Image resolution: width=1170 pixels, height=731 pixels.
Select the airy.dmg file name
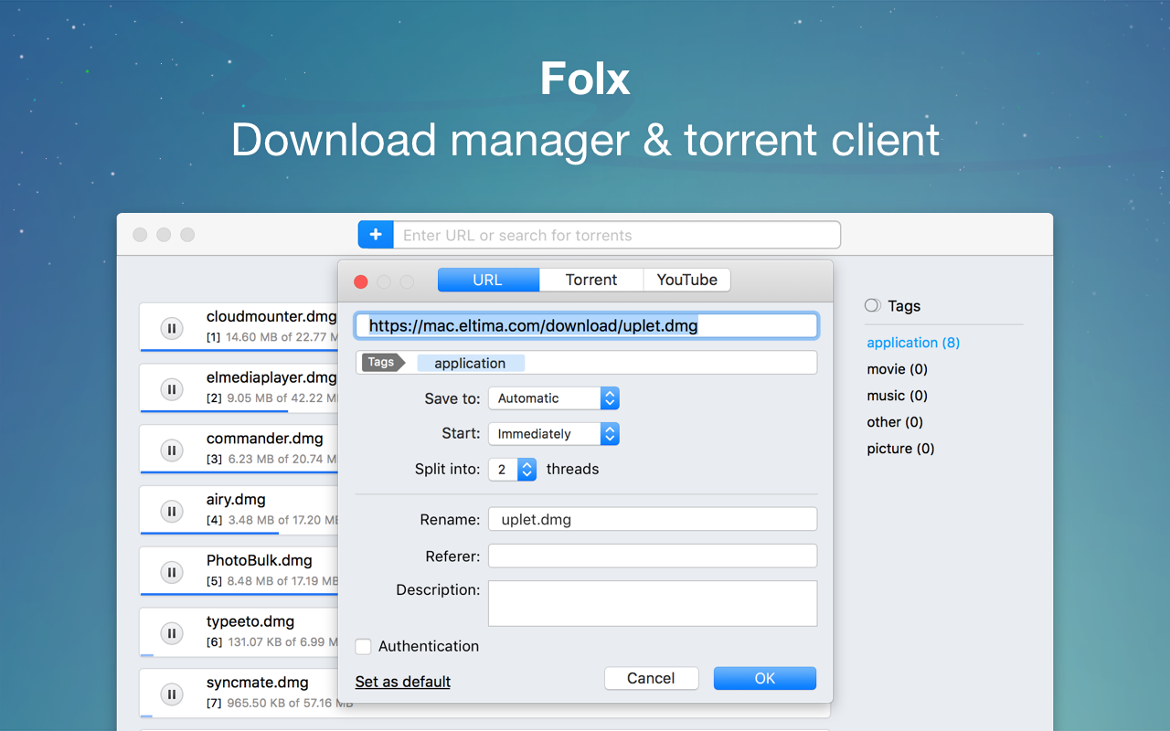[236, 500]
